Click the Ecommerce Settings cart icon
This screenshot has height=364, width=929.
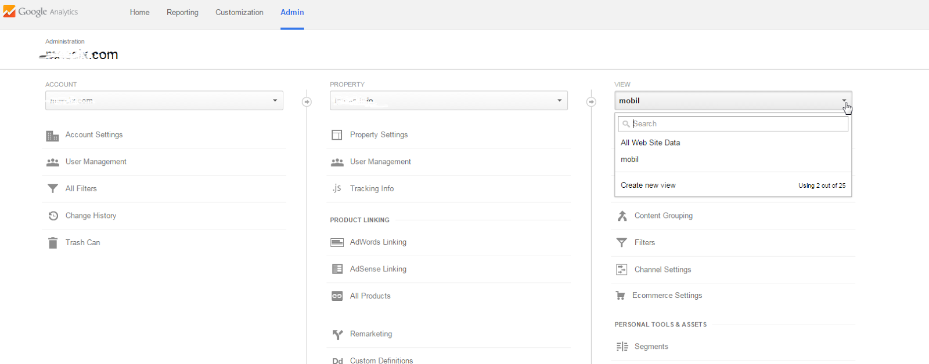620,296
